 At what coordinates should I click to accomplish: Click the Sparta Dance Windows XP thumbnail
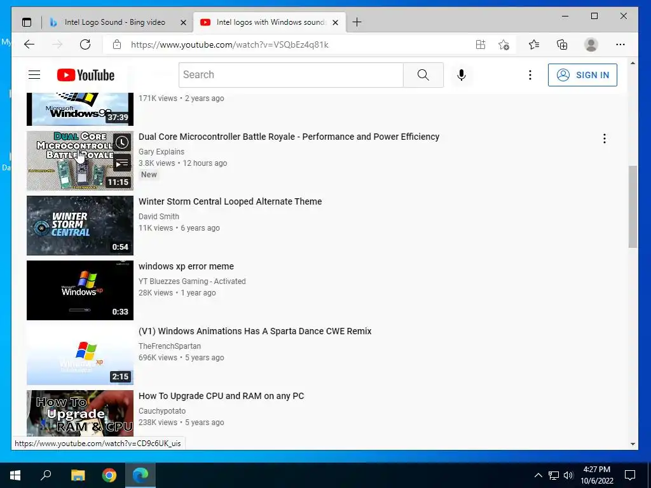[x=80, y=355]
